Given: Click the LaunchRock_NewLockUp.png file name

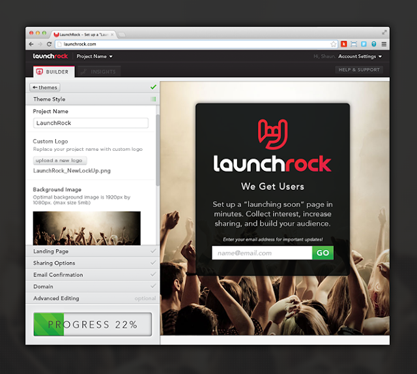Looking at the screenshot, I should click(72, 171).
